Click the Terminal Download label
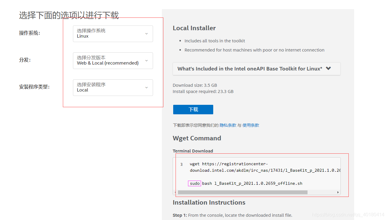This screenshot has height=220, width=387. point(193,151)
